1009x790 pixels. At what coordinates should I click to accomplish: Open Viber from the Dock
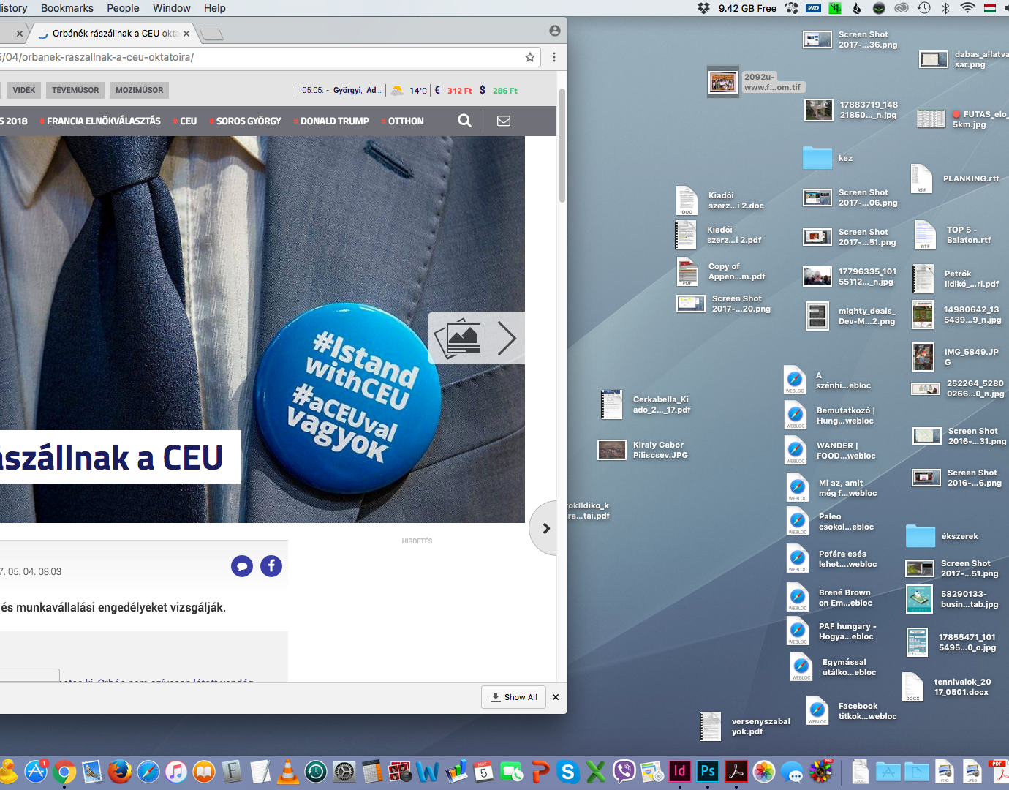(x=624, y=772)
